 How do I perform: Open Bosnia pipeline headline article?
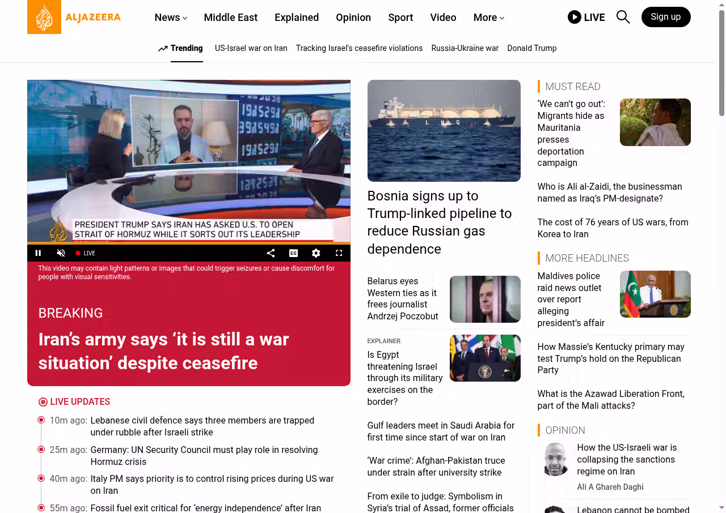[x=440, y=222]
